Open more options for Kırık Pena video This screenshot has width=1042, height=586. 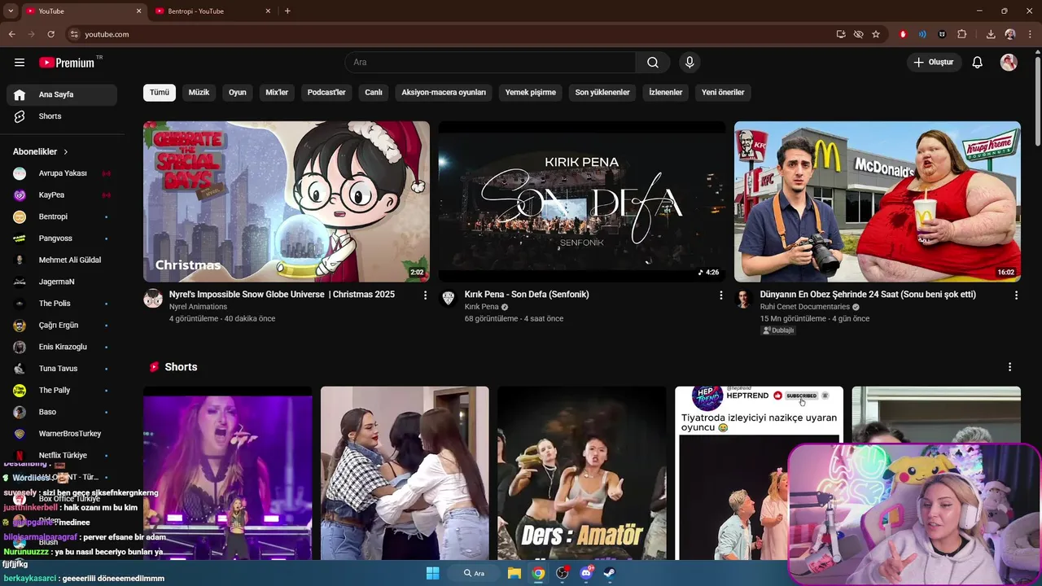click(720, 295)
